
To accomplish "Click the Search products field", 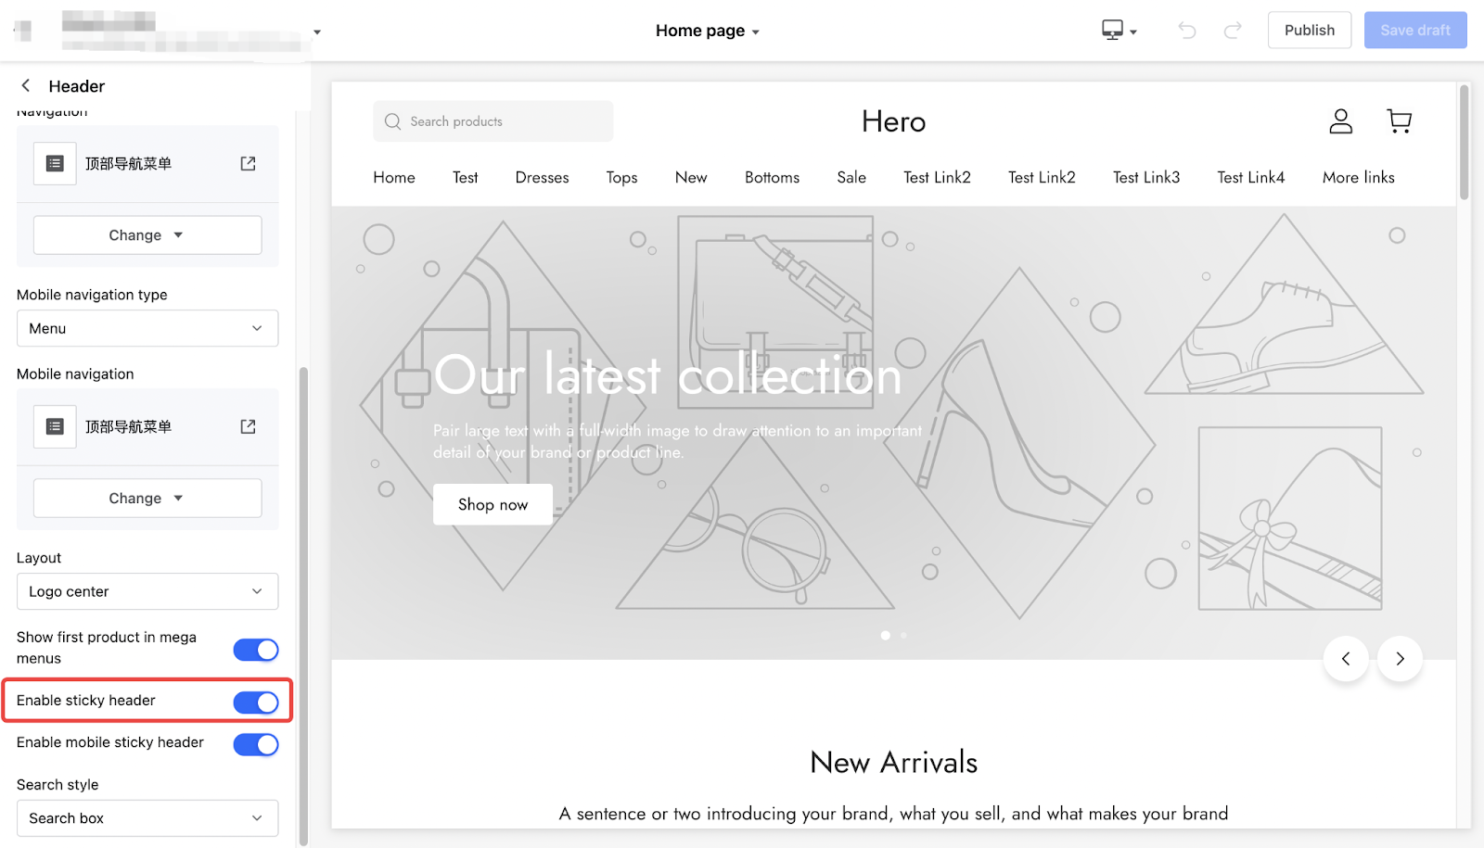I will coord(493,121).
